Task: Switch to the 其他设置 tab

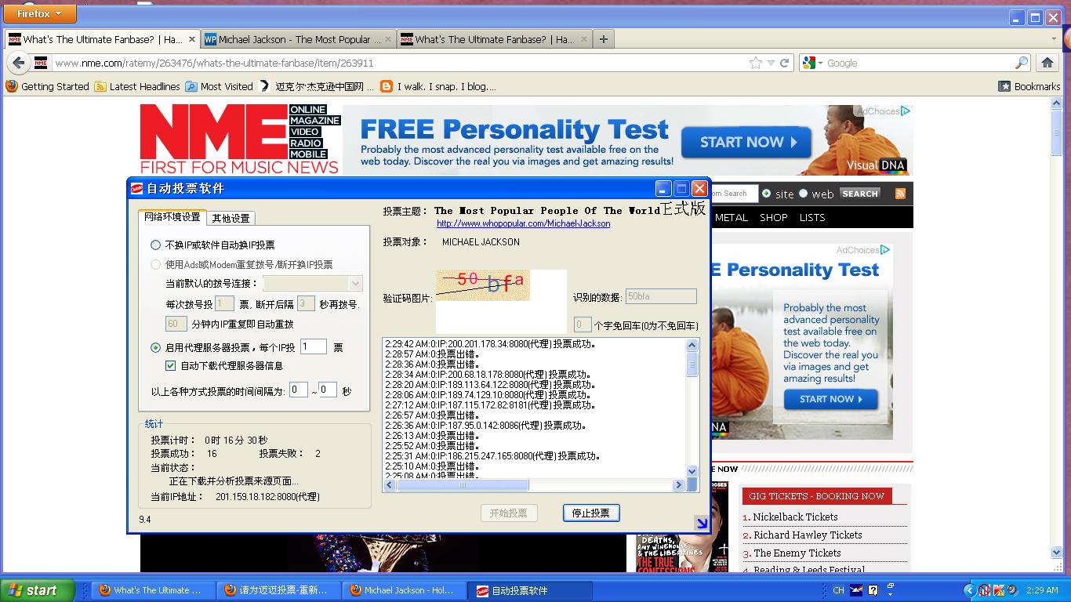Action: point(231,219)
